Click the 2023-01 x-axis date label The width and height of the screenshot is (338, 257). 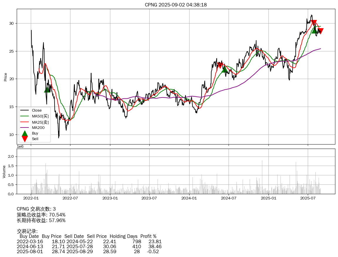[x=110, y=198]
